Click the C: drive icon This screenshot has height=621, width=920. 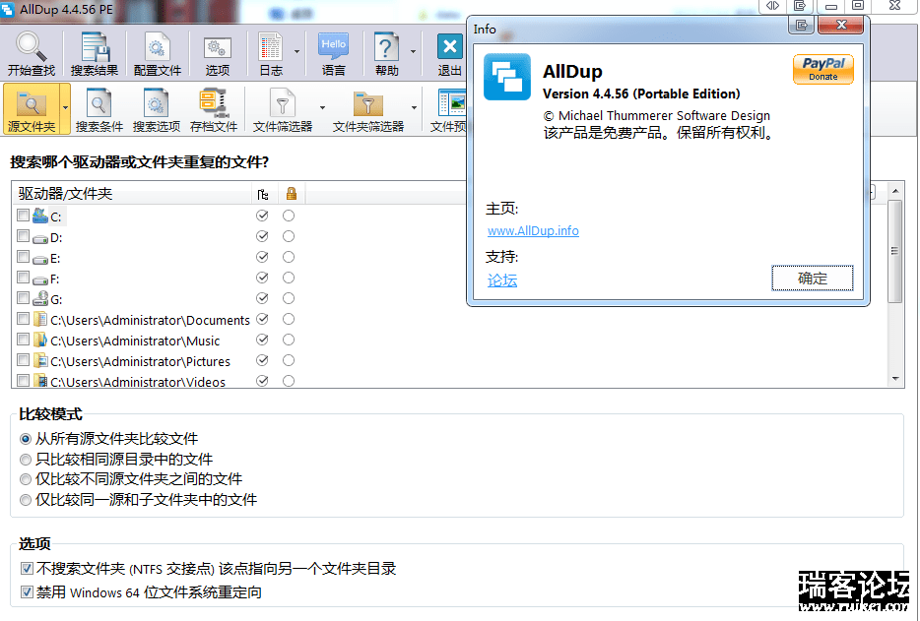coord(40,216)
